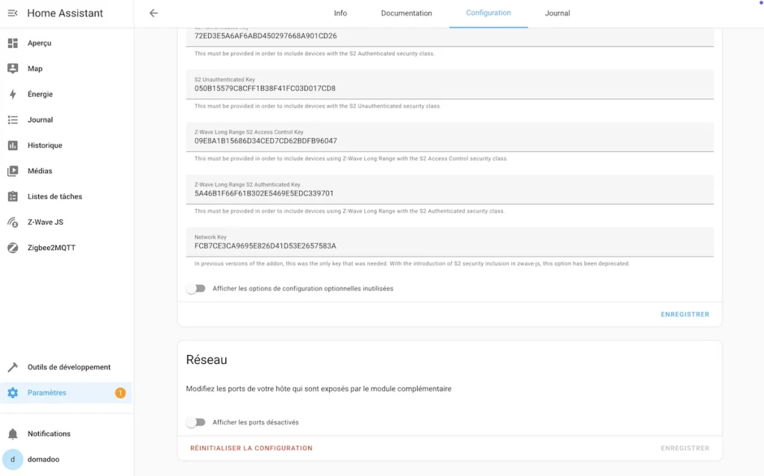Open the Listes de tâches clipboard icon
The image size is (764, 476).
click(x=13, y=196)
